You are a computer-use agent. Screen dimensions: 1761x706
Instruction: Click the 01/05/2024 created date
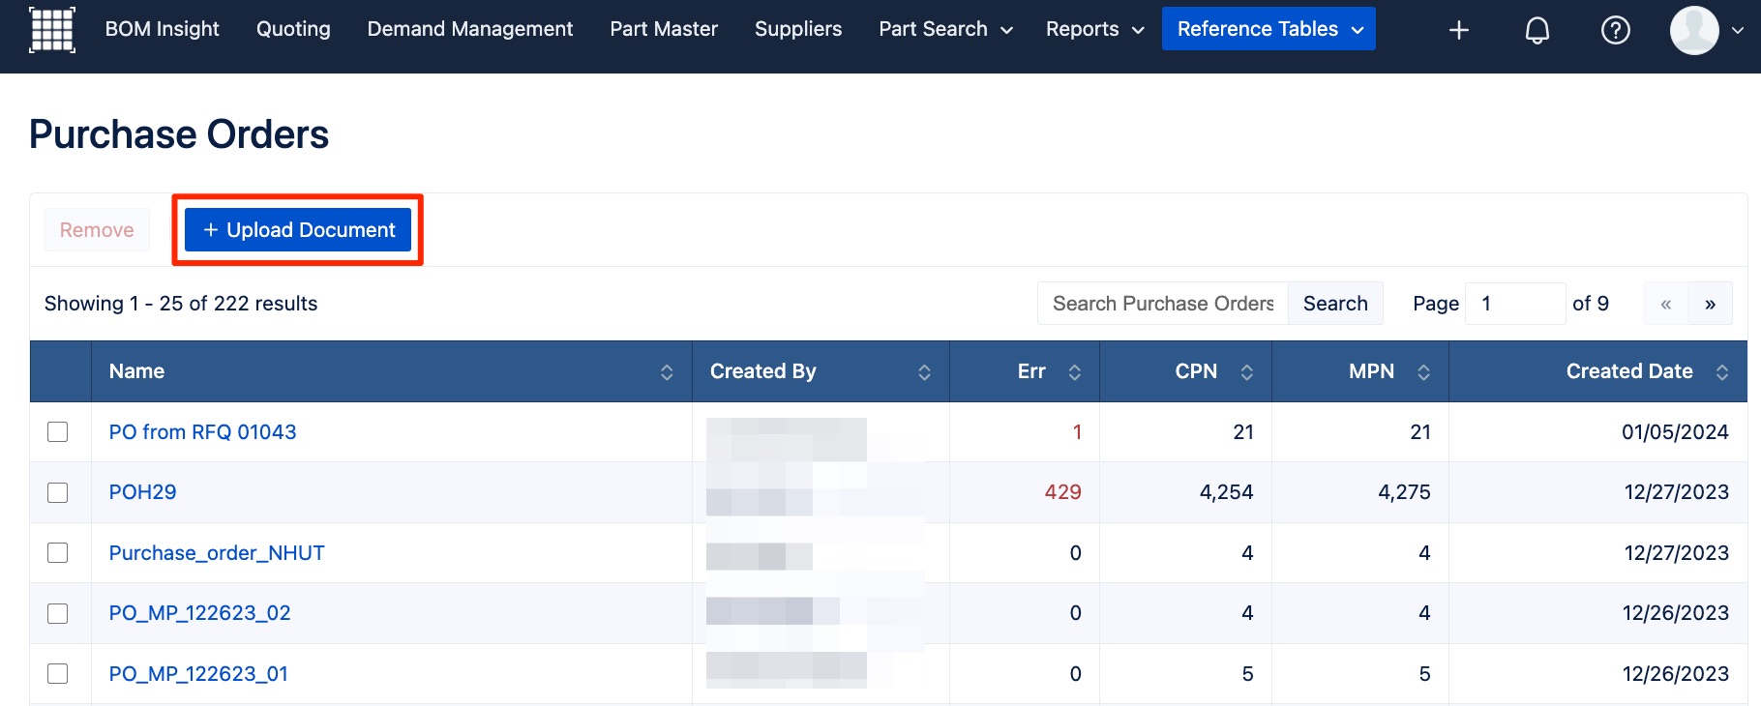[x=1675, y=432]
